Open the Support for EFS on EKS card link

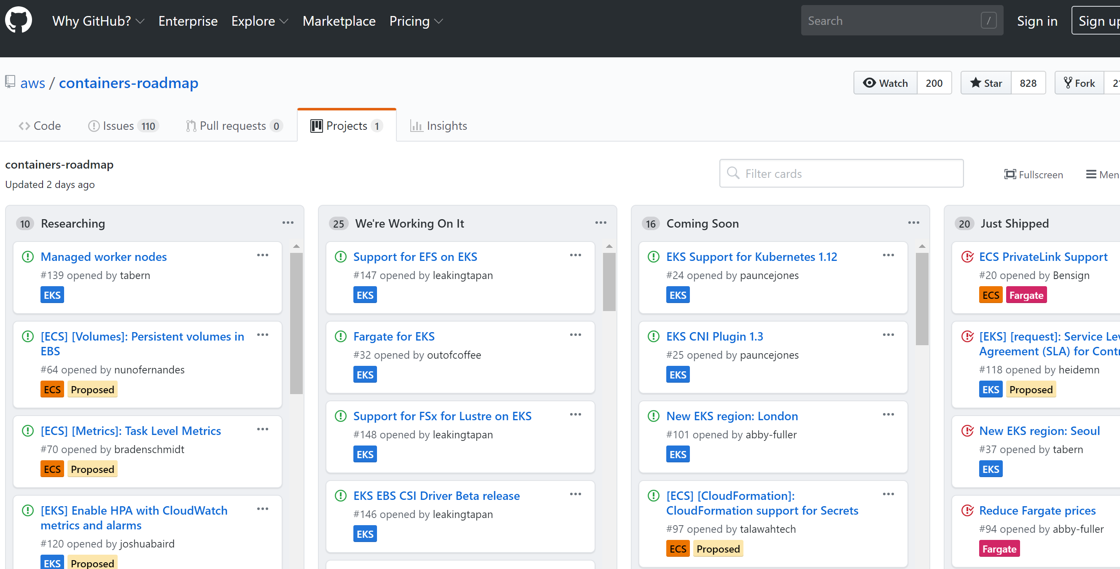tap(415, 256)
